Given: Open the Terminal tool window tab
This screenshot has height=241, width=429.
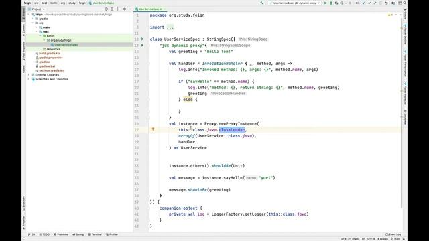Looking at the screenshot, I should point(95,234).
